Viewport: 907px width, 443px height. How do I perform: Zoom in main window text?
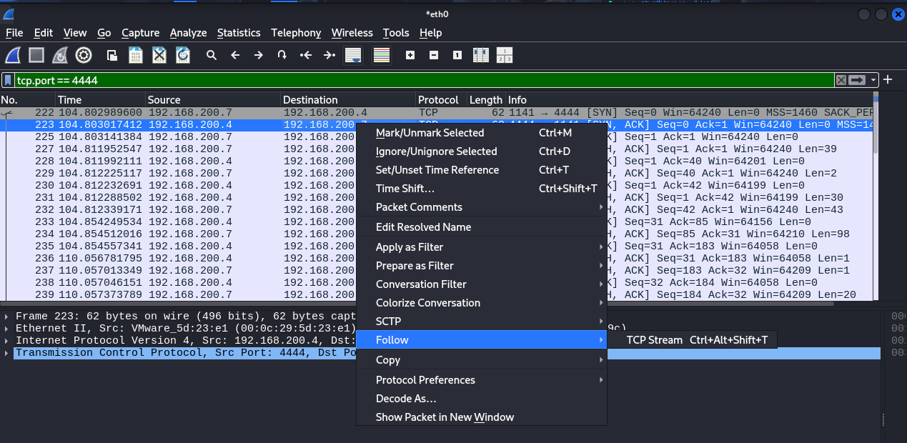point(410,55)
